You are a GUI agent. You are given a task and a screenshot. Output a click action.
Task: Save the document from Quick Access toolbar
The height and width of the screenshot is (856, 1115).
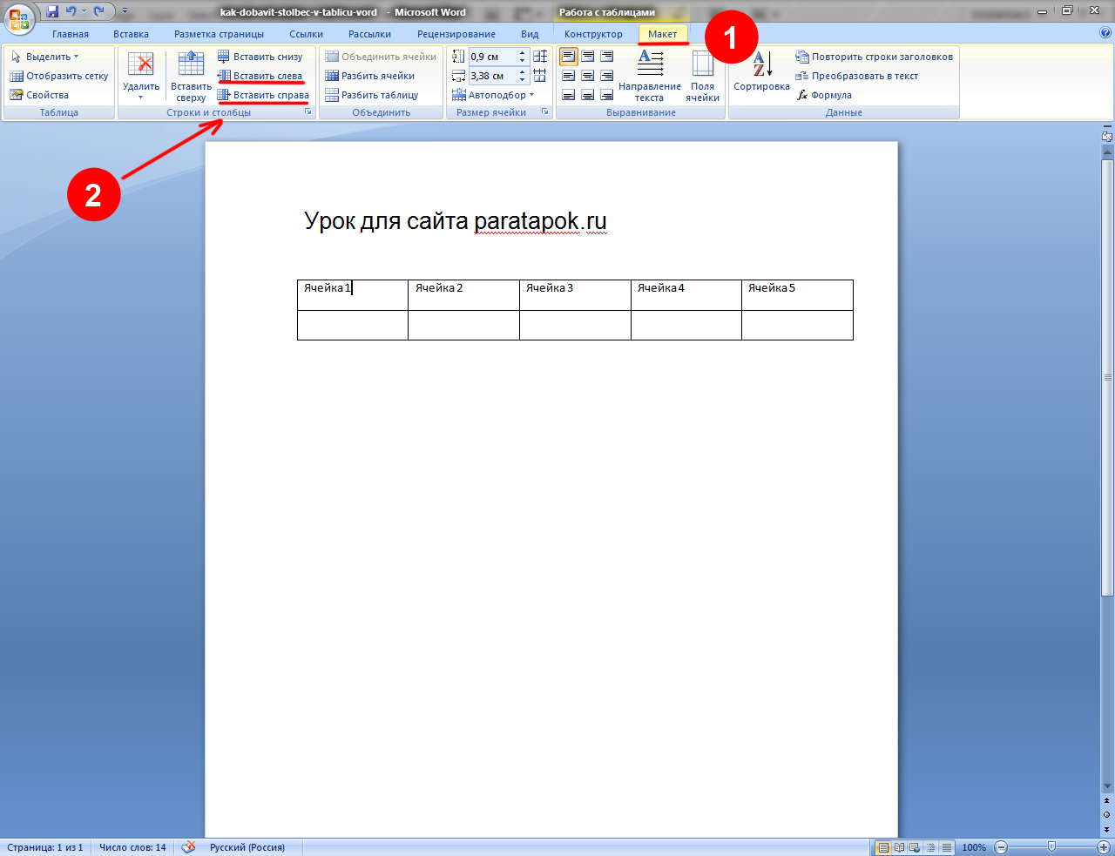[x=52, y=11]
